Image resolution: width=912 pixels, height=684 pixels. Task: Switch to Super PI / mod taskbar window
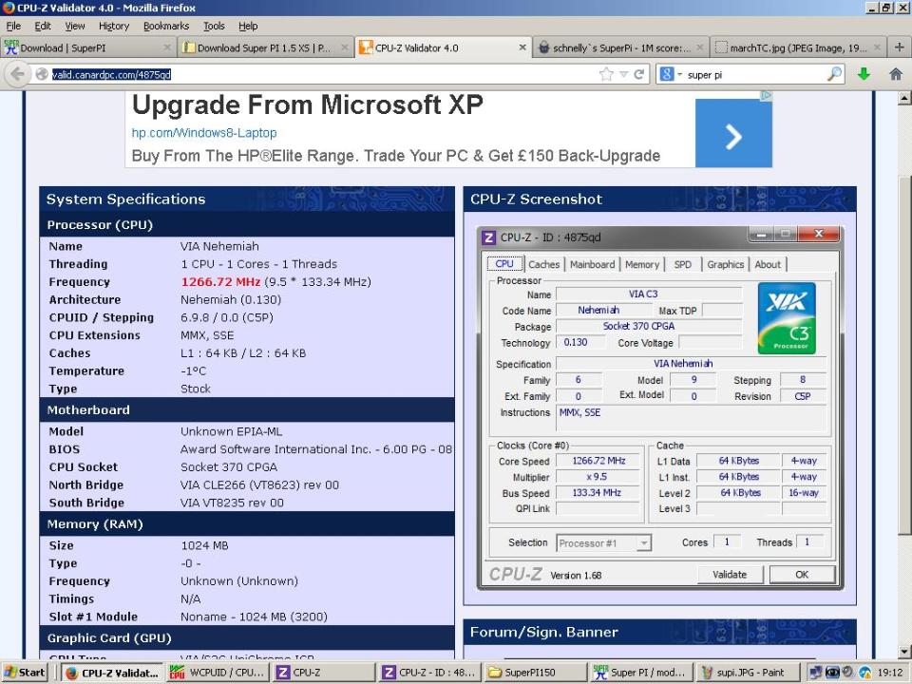pyautogui.click(x=641, y=673)
